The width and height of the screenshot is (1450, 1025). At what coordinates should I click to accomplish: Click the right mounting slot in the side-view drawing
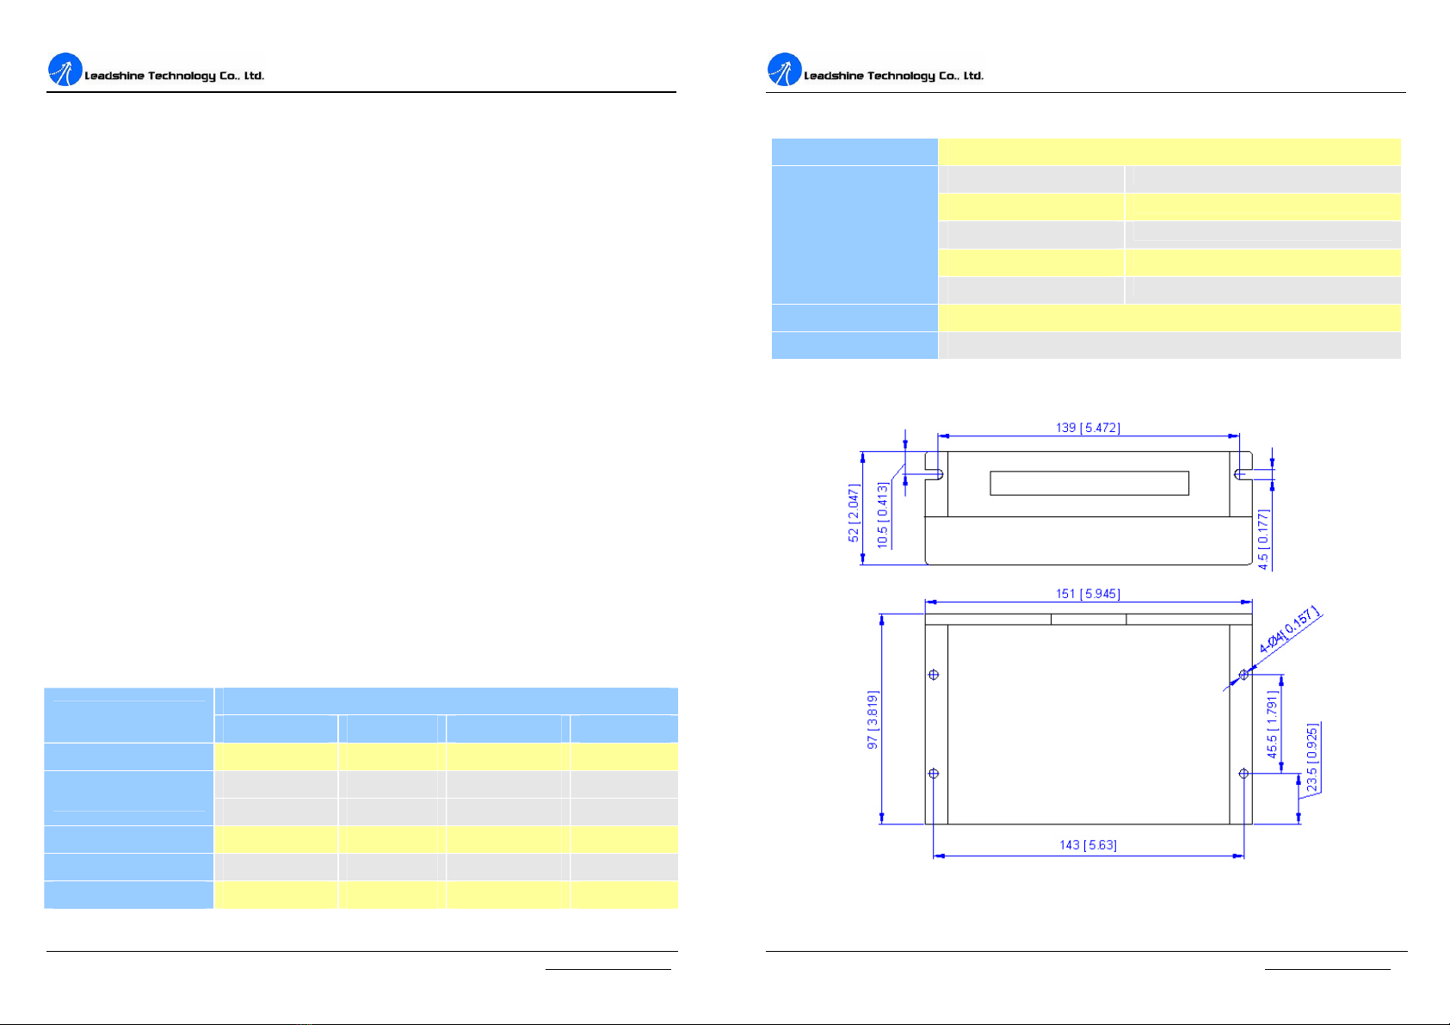click(1243, 474)
